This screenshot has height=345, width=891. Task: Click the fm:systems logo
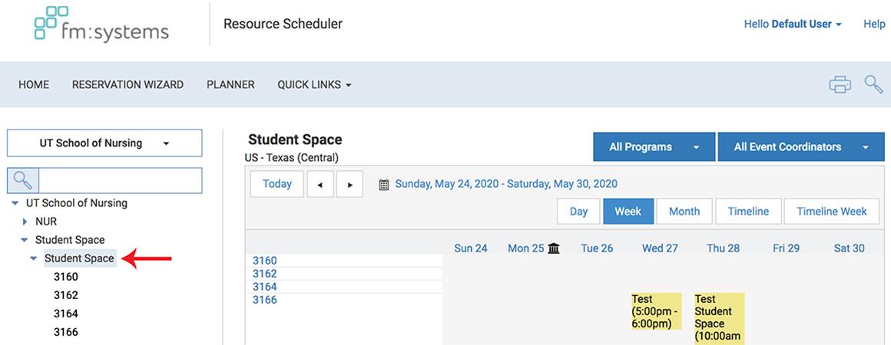pos(101,24)
